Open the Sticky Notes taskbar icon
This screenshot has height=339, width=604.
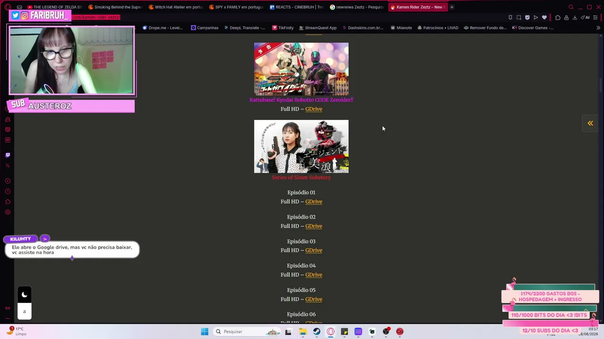[x=344, y=331]
